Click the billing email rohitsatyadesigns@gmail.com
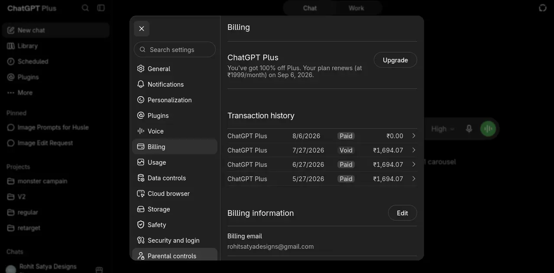Viewport: 554px width, 273px height. click(x=270, y=246)
